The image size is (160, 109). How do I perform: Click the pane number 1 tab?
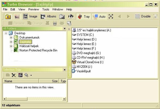69,29
